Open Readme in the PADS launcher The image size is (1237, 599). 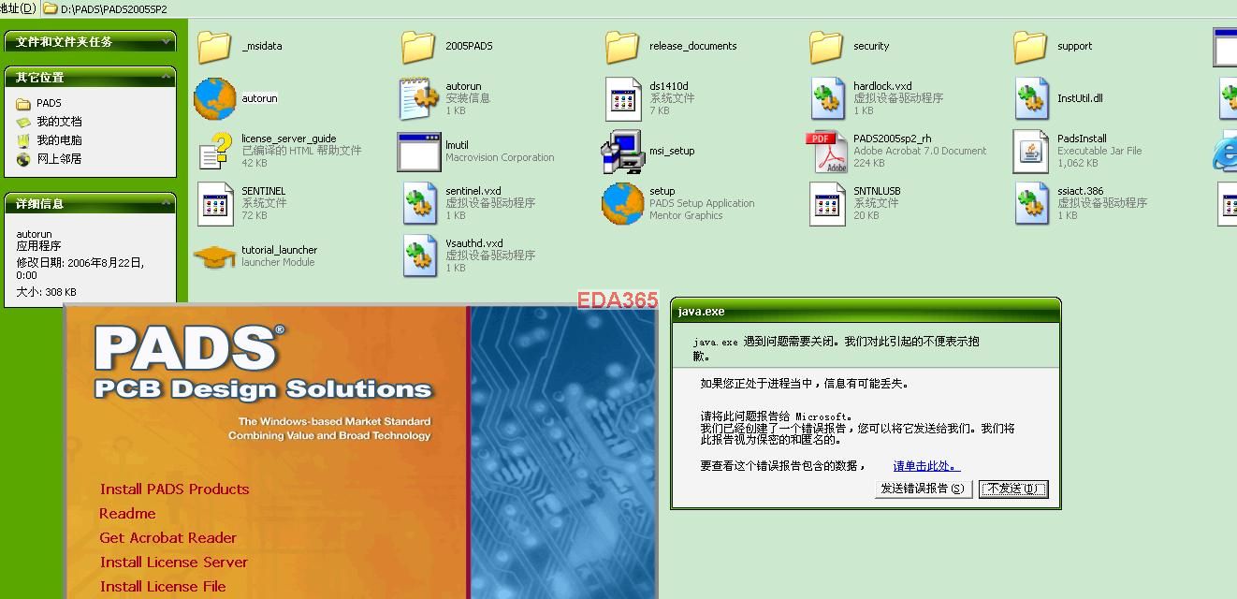pos(128,513)
